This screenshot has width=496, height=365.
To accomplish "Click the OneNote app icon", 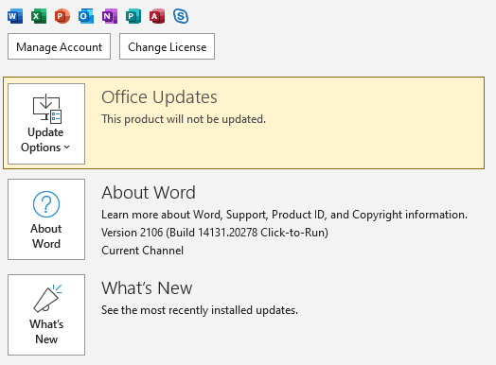I will [110, 16].
